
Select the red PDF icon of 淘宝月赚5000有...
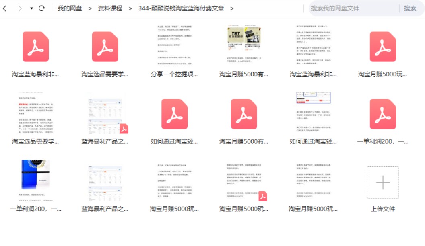click(244, 114)
